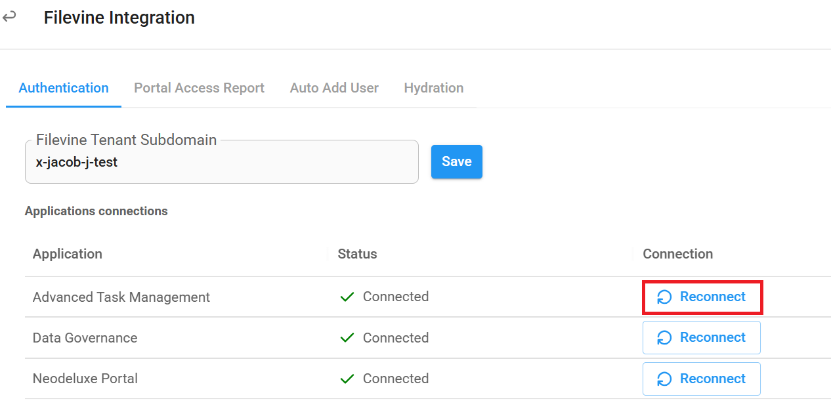Select the Advanced Task Management row label
The width and height of the screenshot is (831, 416).
(121, 297)
